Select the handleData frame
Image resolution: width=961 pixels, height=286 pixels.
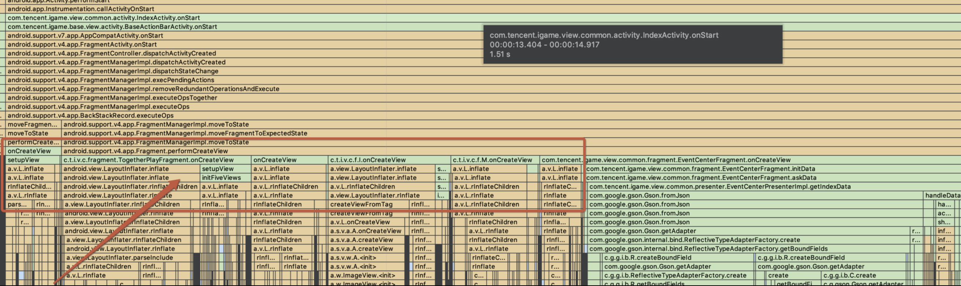click(x=942, y=196)
